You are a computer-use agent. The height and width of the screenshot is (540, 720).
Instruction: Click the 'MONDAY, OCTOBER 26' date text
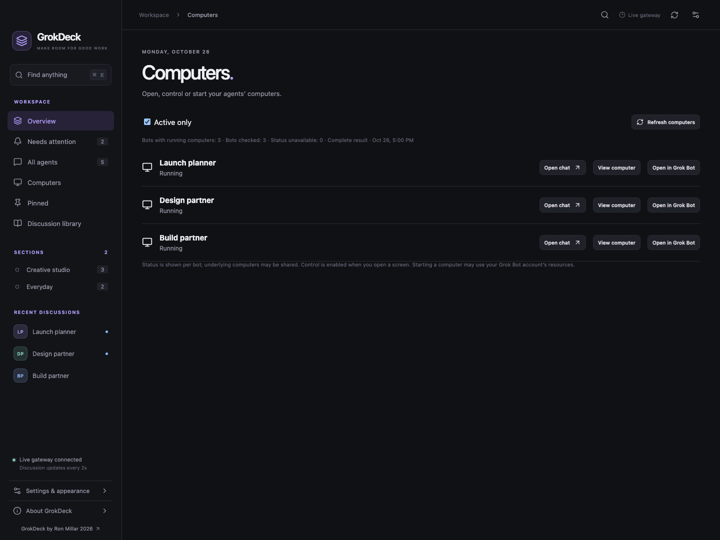coord(176,52)
